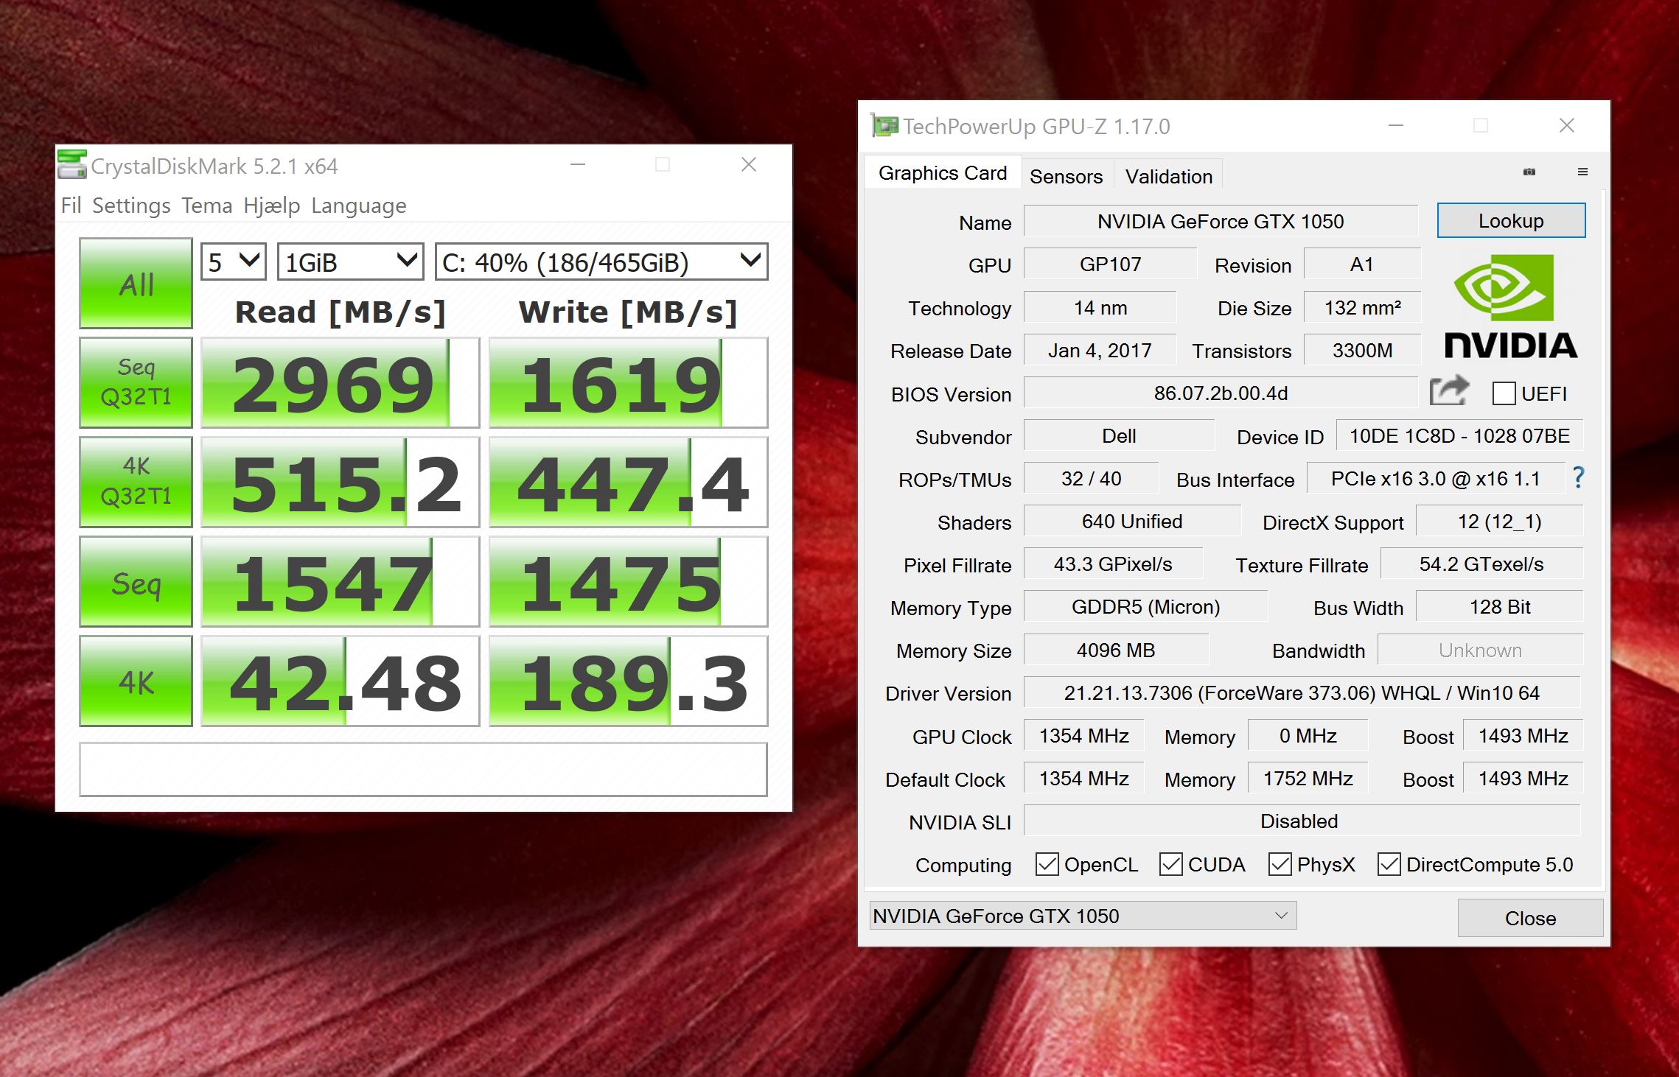Open the GPU-Z hamburger menu icon
The image size is (1679, 1077).
coord(1582,172)
